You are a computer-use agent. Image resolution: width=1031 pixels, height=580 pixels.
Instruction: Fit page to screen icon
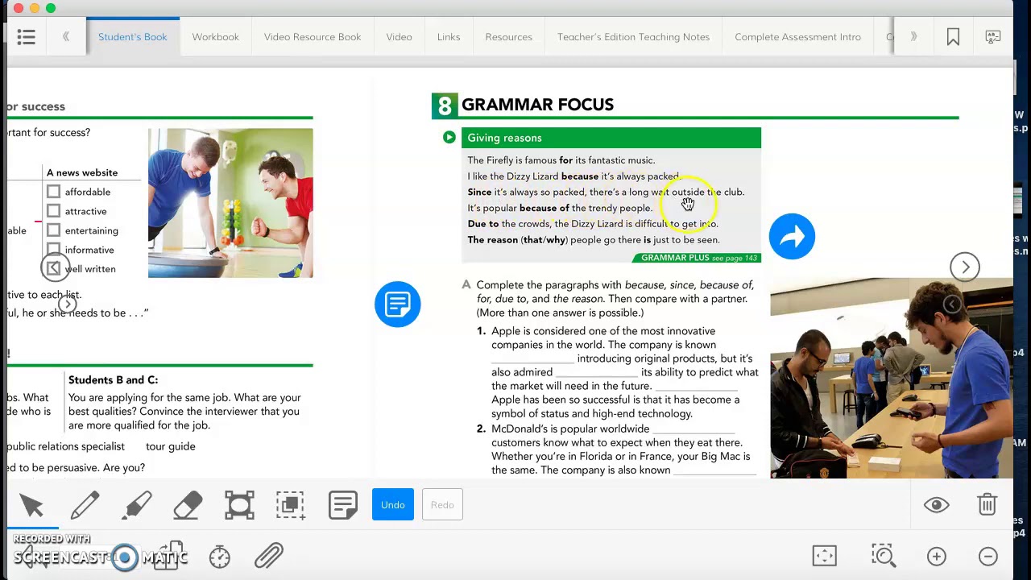(x=824, y=556)
